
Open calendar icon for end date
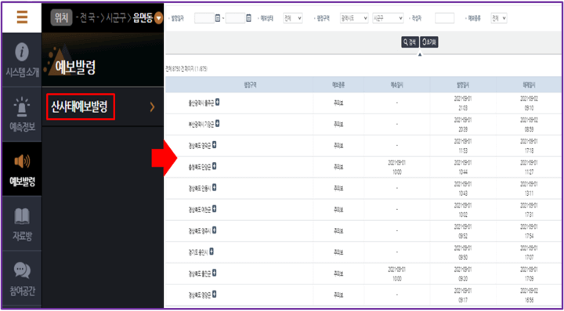click(248, 18)
